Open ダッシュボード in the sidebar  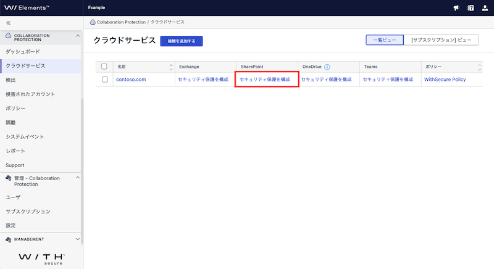[x=40, y=52]
